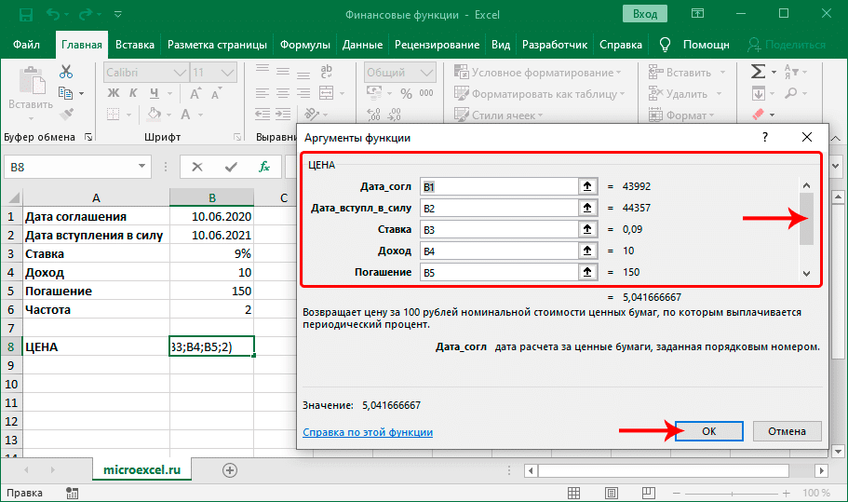Image resolution: width=848 pixels, height=502 pixels.
Task: Click the Cut scissors icon
Action: [x=66, y=73]
